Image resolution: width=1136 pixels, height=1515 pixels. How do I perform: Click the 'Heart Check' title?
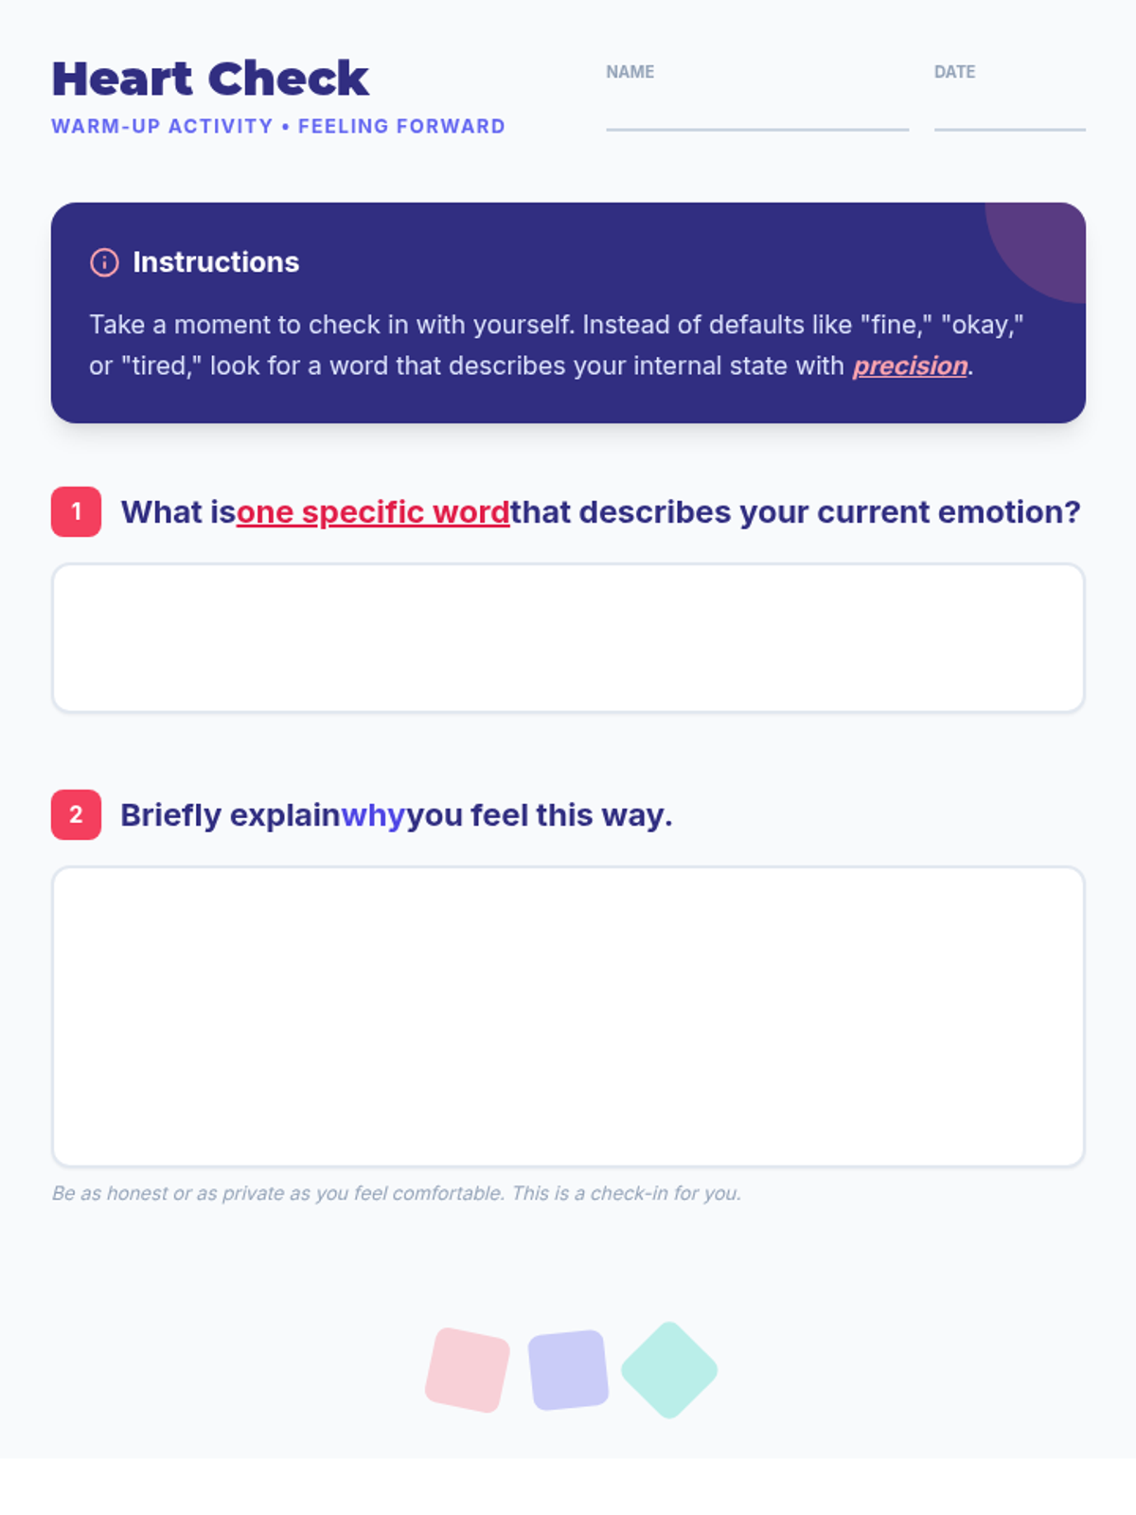coord(210,79)
